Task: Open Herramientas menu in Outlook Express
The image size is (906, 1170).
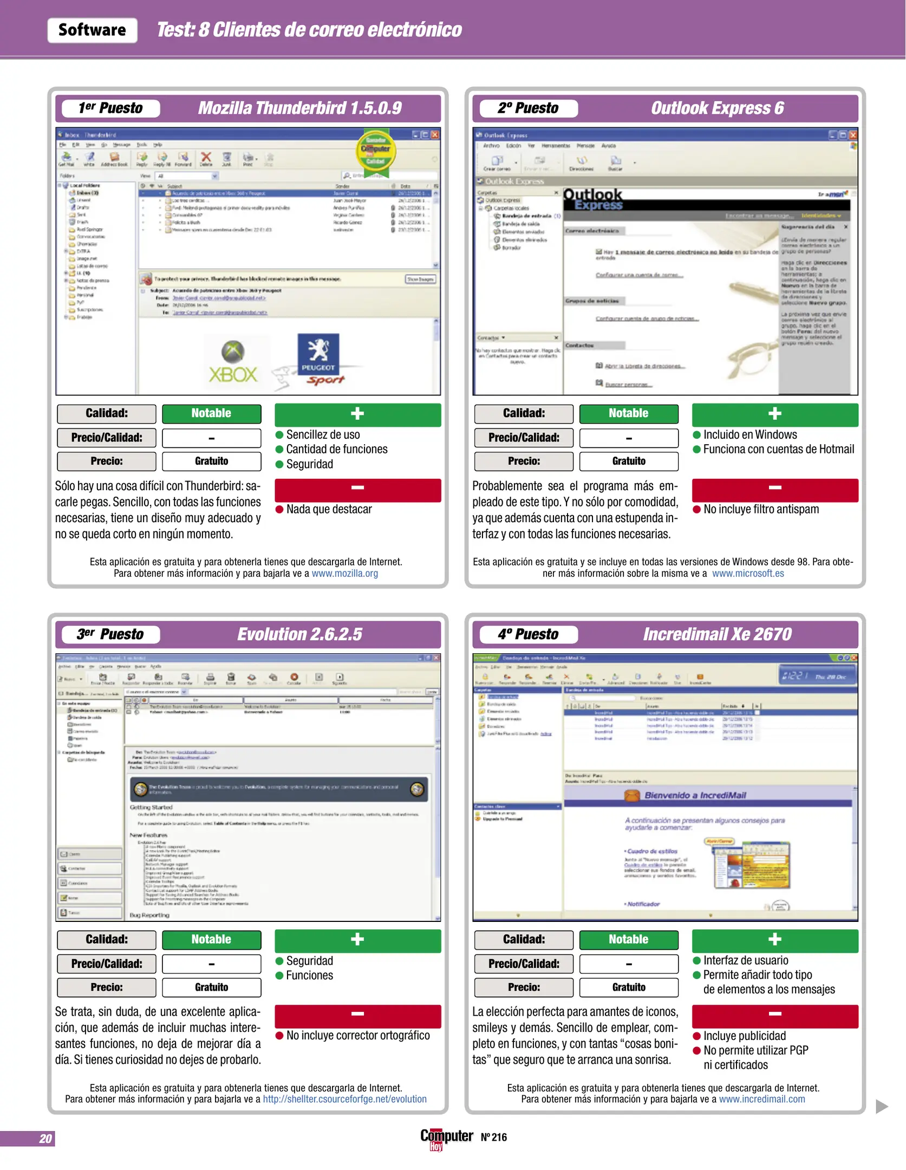Action: coord(556,146)
